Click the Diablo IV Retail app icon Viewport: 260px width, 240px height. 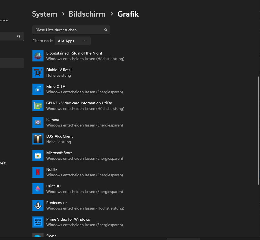tap(38, 73)
